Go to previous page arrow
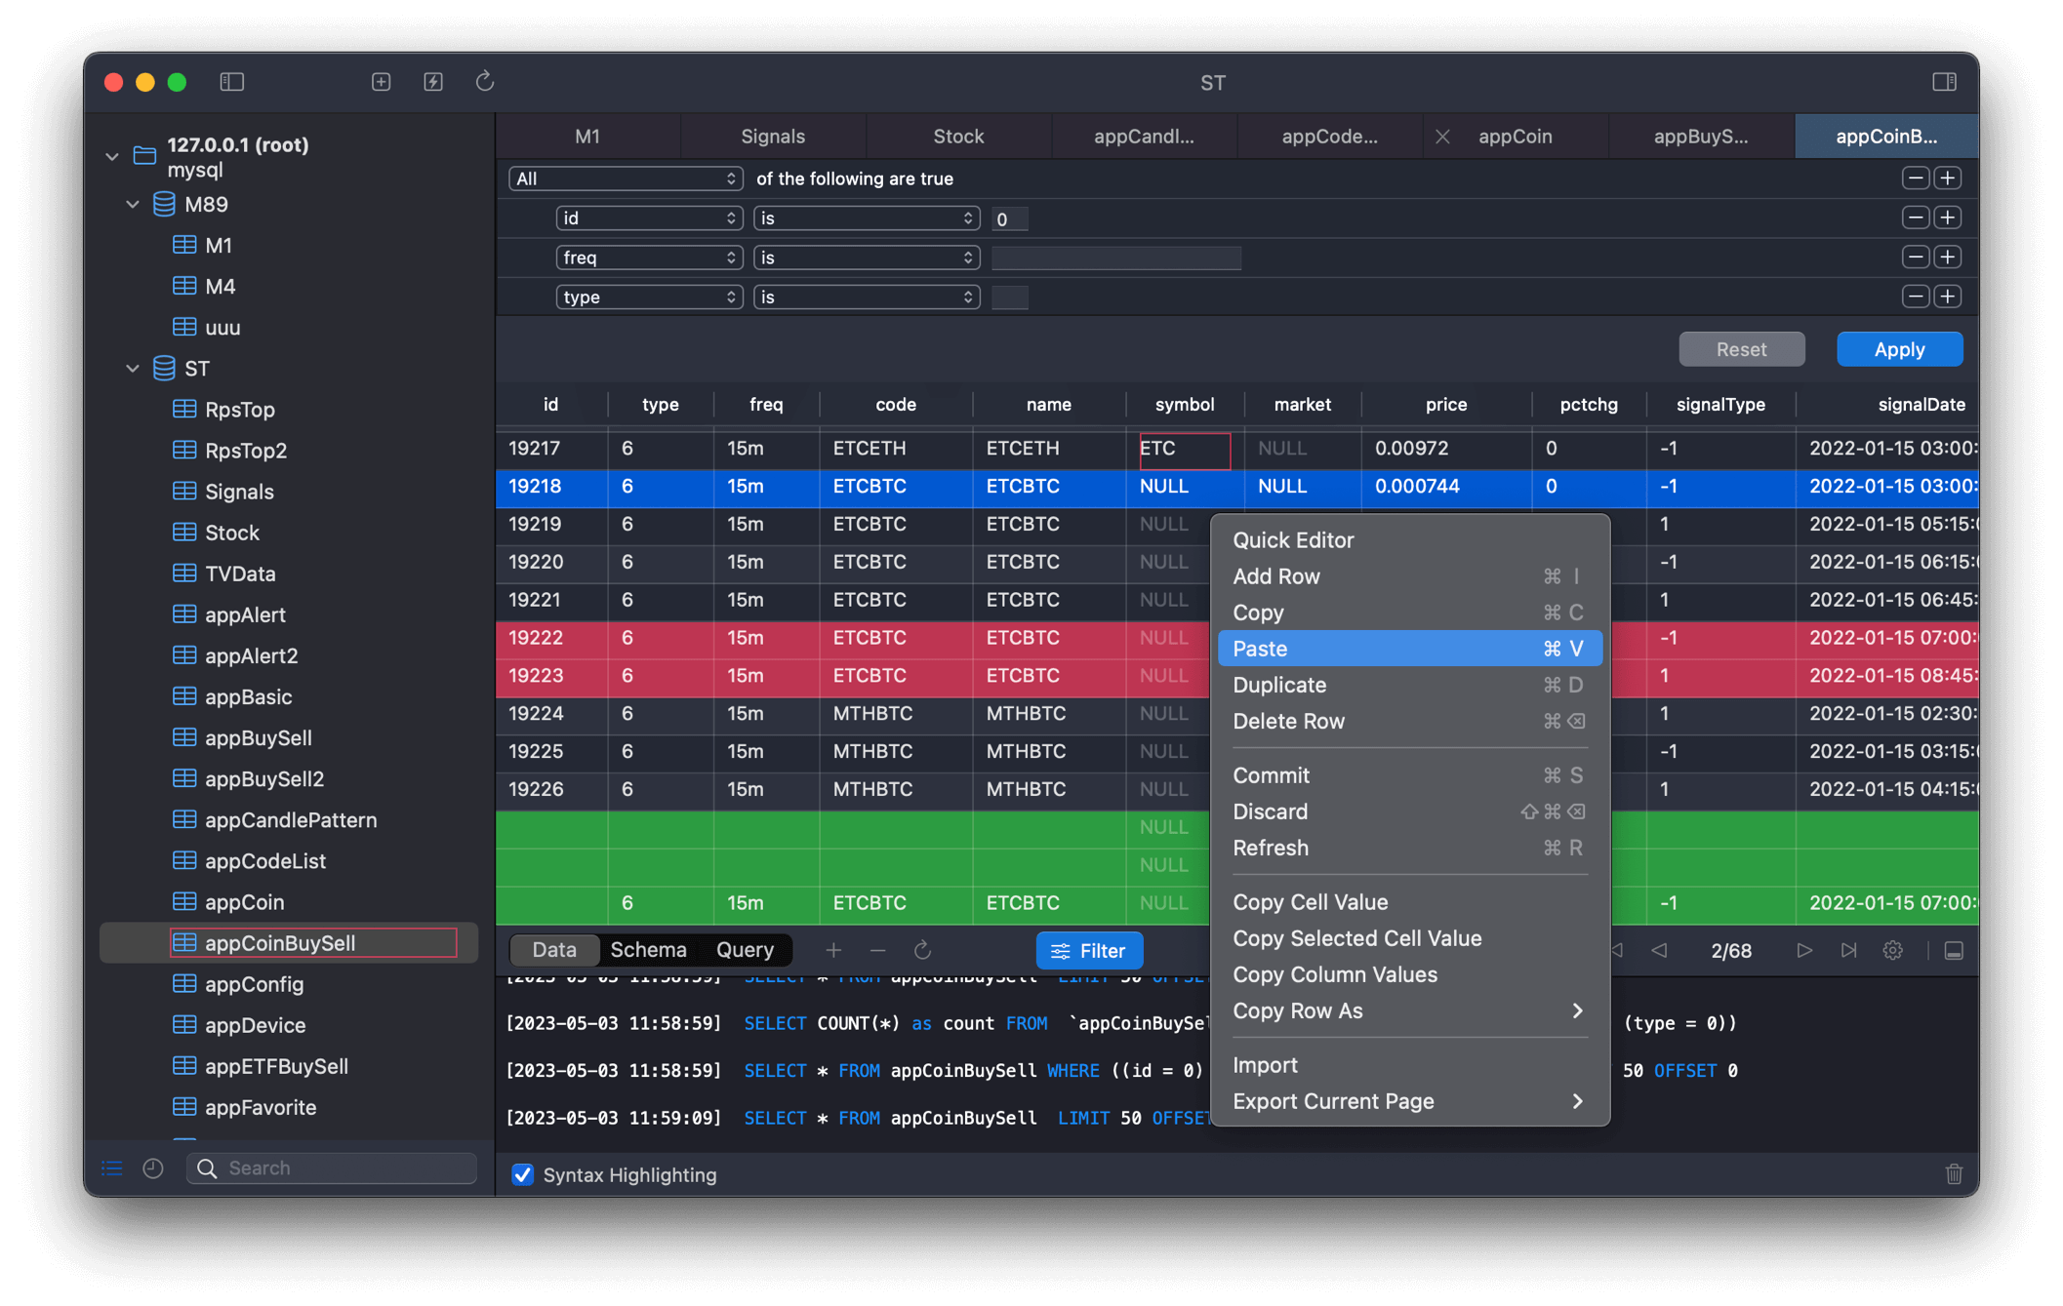The width and height of the screenshot is (2063, 1306). click(x=1659, y=950)
